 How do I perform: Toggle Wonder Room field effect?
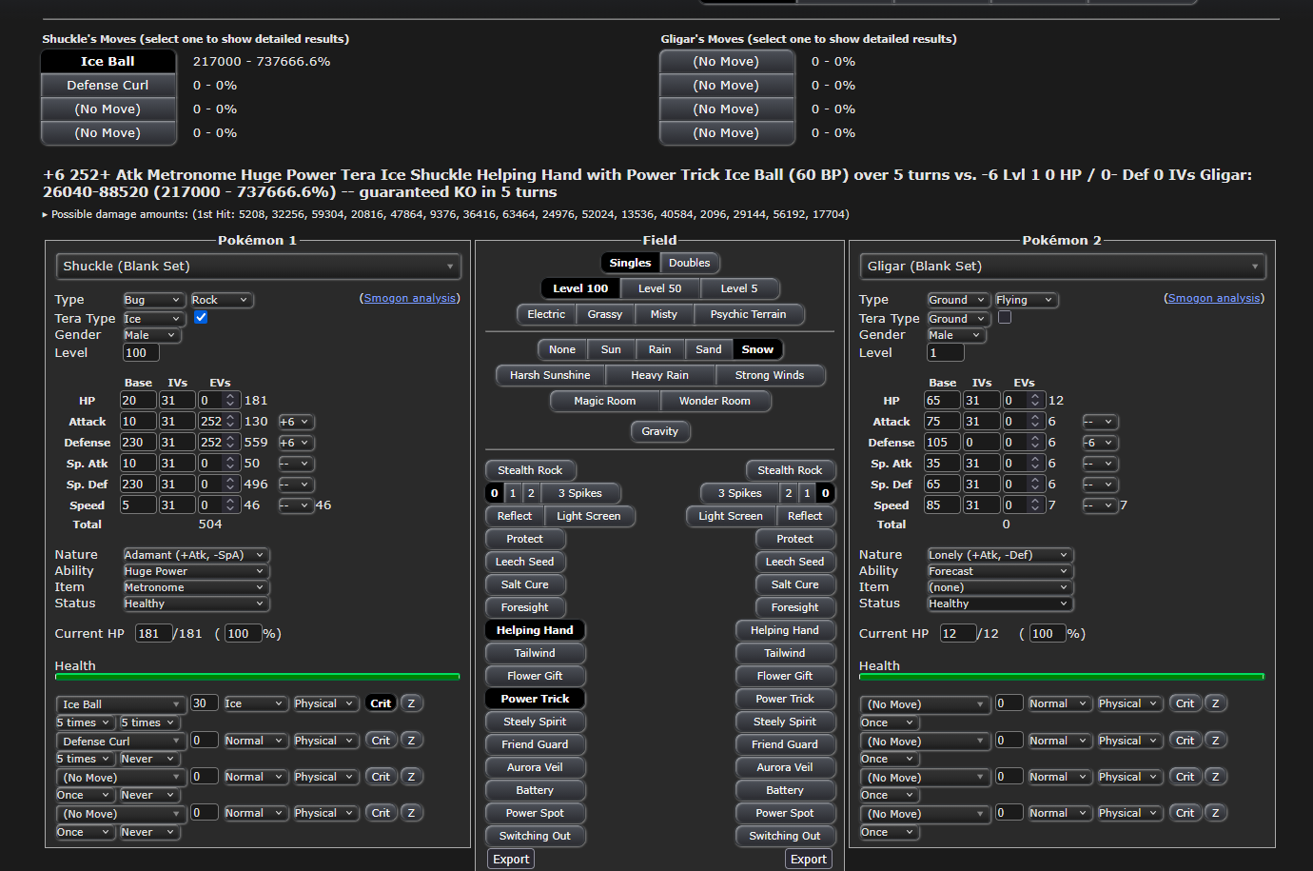(x=715, y=401)
